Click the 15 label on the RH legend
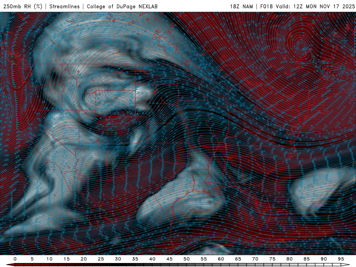This screenshot has width=356, height=267. [66, 259]
